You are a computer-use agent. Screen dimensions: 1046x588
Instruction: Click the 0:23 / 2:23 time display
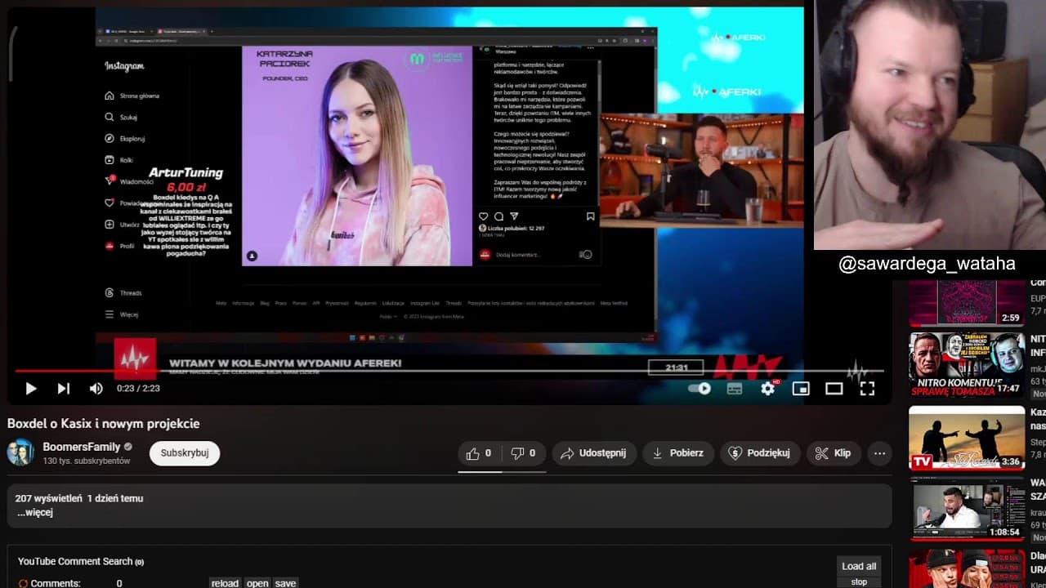[x=137, y=389]
